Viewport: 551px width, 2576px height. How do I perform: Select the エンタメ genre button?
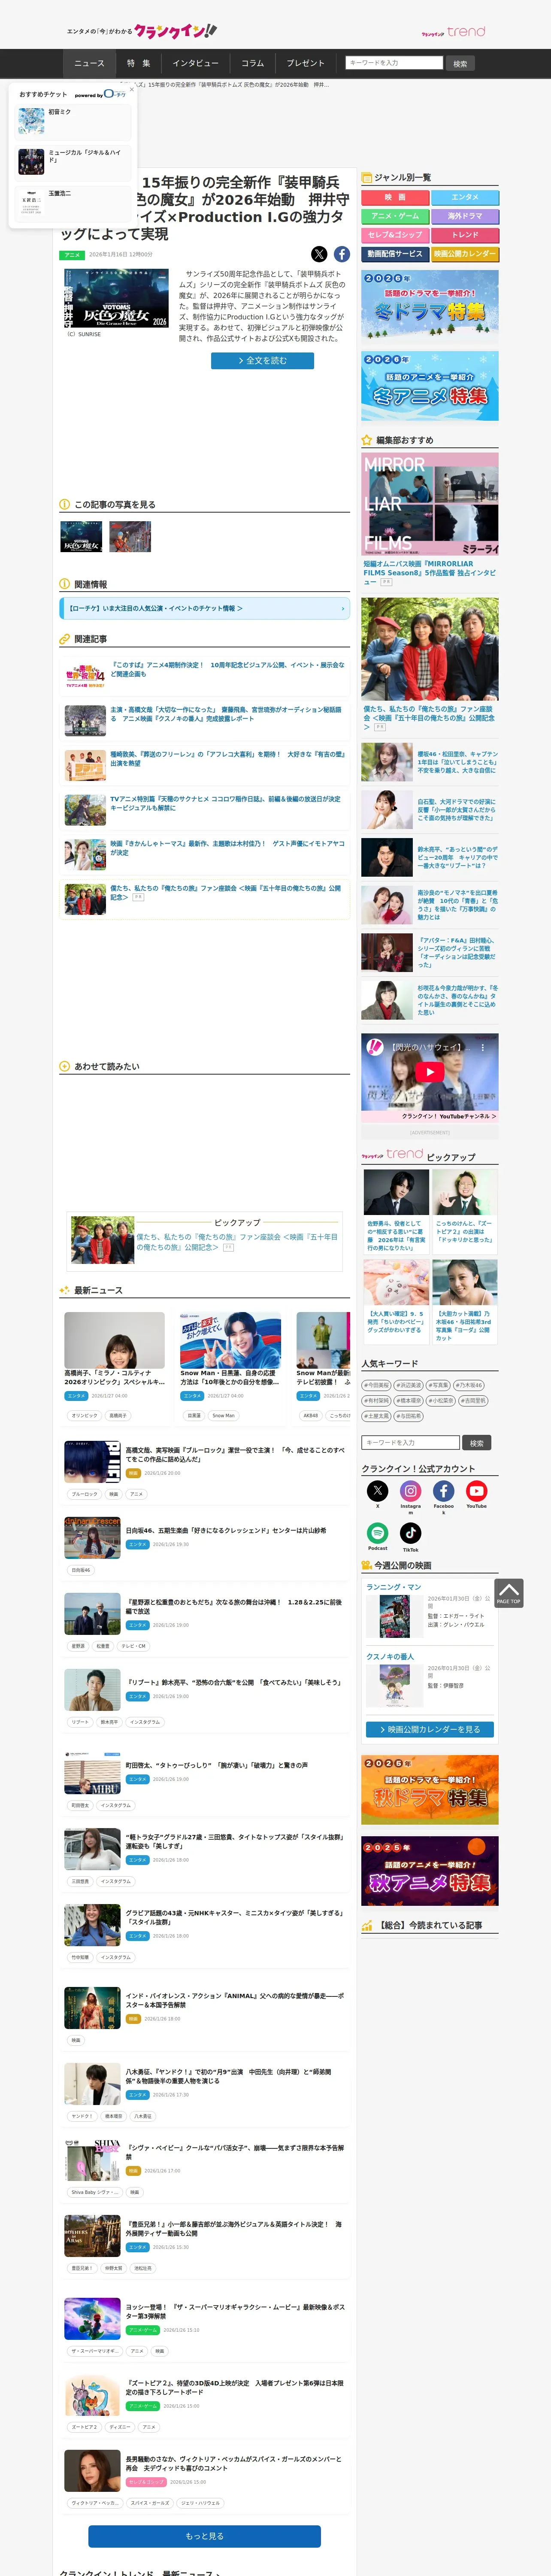[x=465, y=198]
